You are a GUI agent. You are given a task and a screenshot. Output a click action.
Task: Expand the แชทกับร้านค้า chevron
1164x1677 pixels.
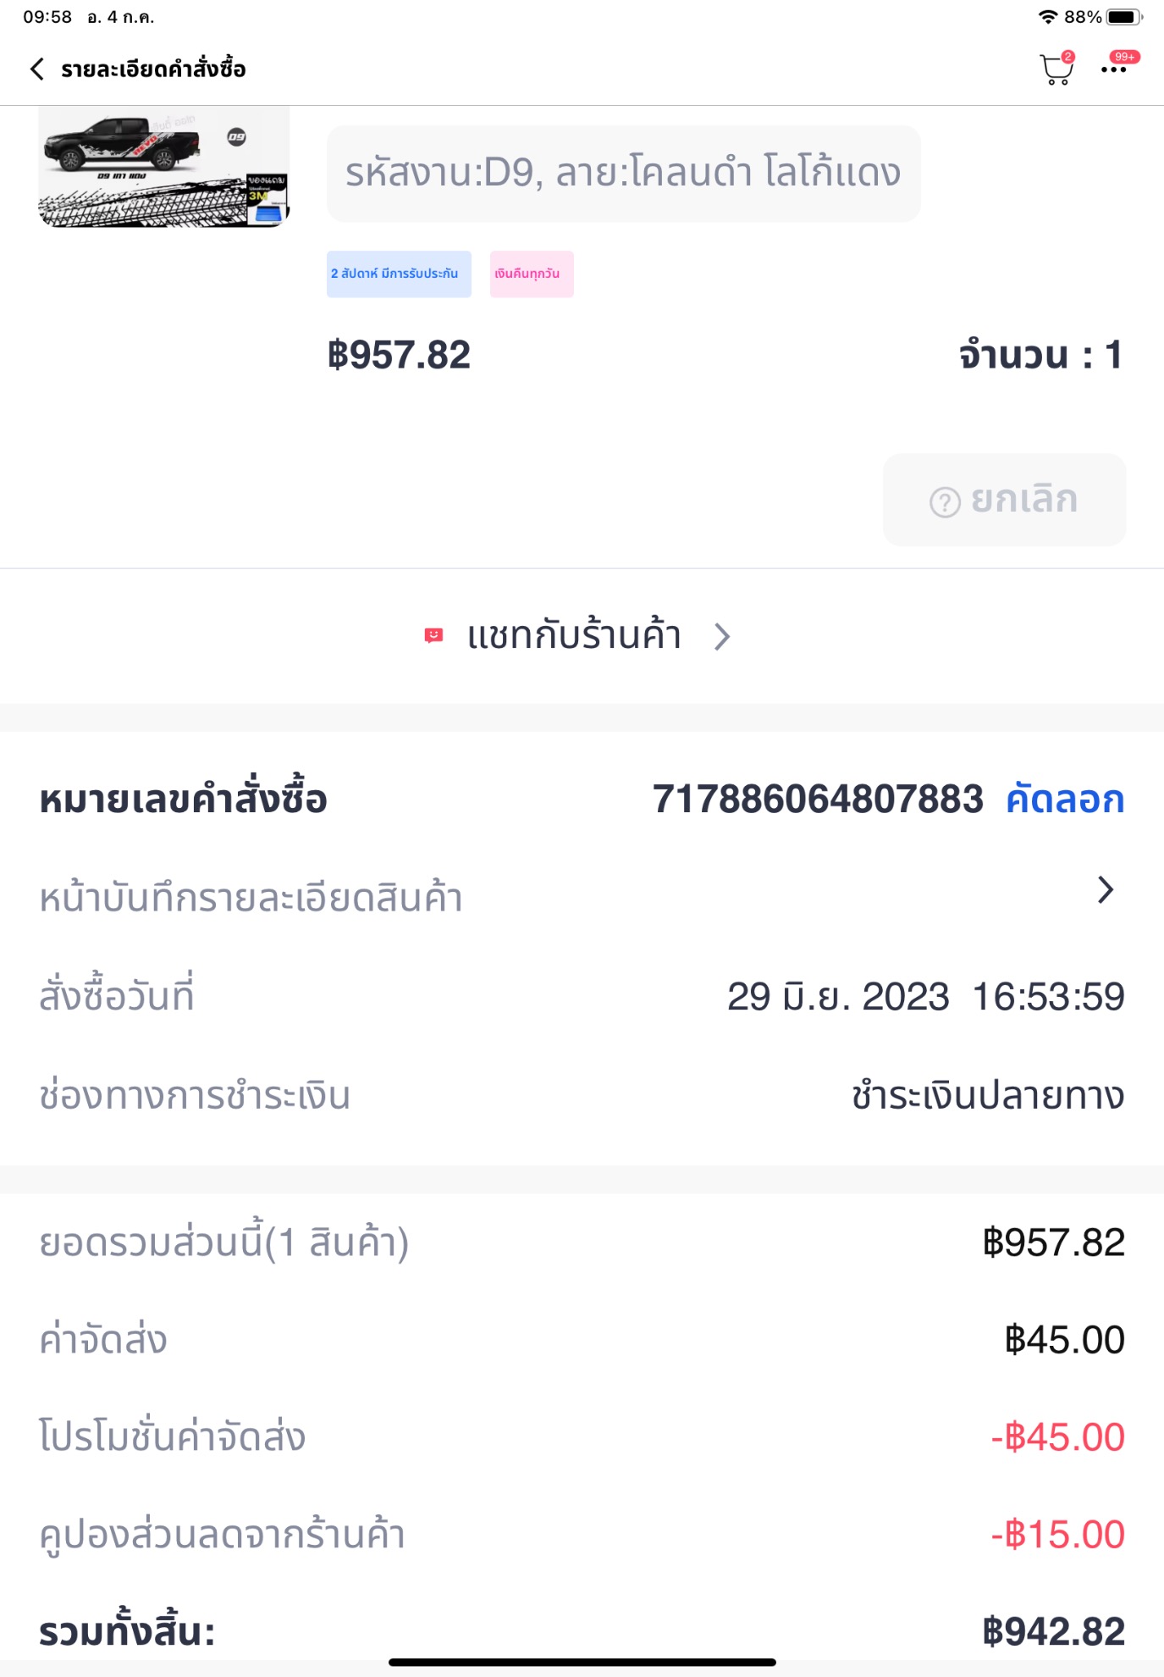click(x=721, y=636)
